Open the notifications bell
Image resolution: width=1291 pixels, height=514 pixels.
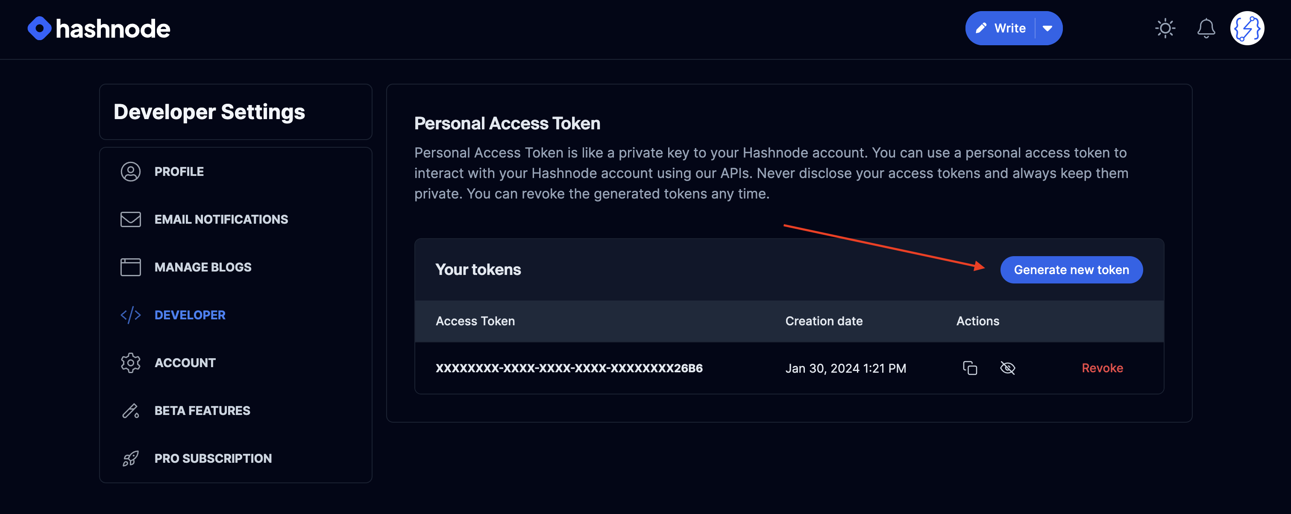click(x=1206, y=28)
